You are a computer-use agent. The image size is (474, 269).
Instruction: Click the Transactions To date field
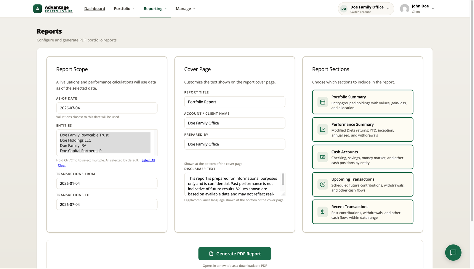pyautogui.click(x=107, y=204)
